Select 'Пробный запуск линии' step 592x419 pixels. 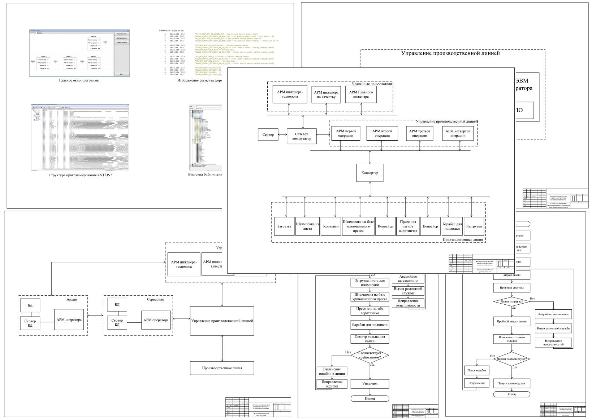coord(511,321)
